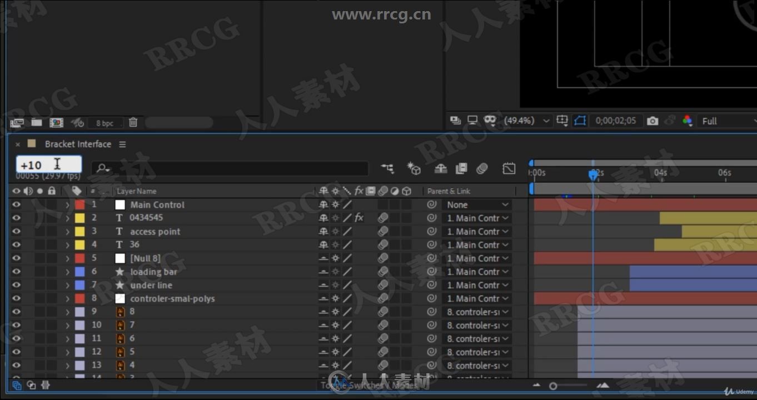Screen dimensions: 757x400
Task: Close the Bracket Interface timeline tab
Action: (18, 144)
